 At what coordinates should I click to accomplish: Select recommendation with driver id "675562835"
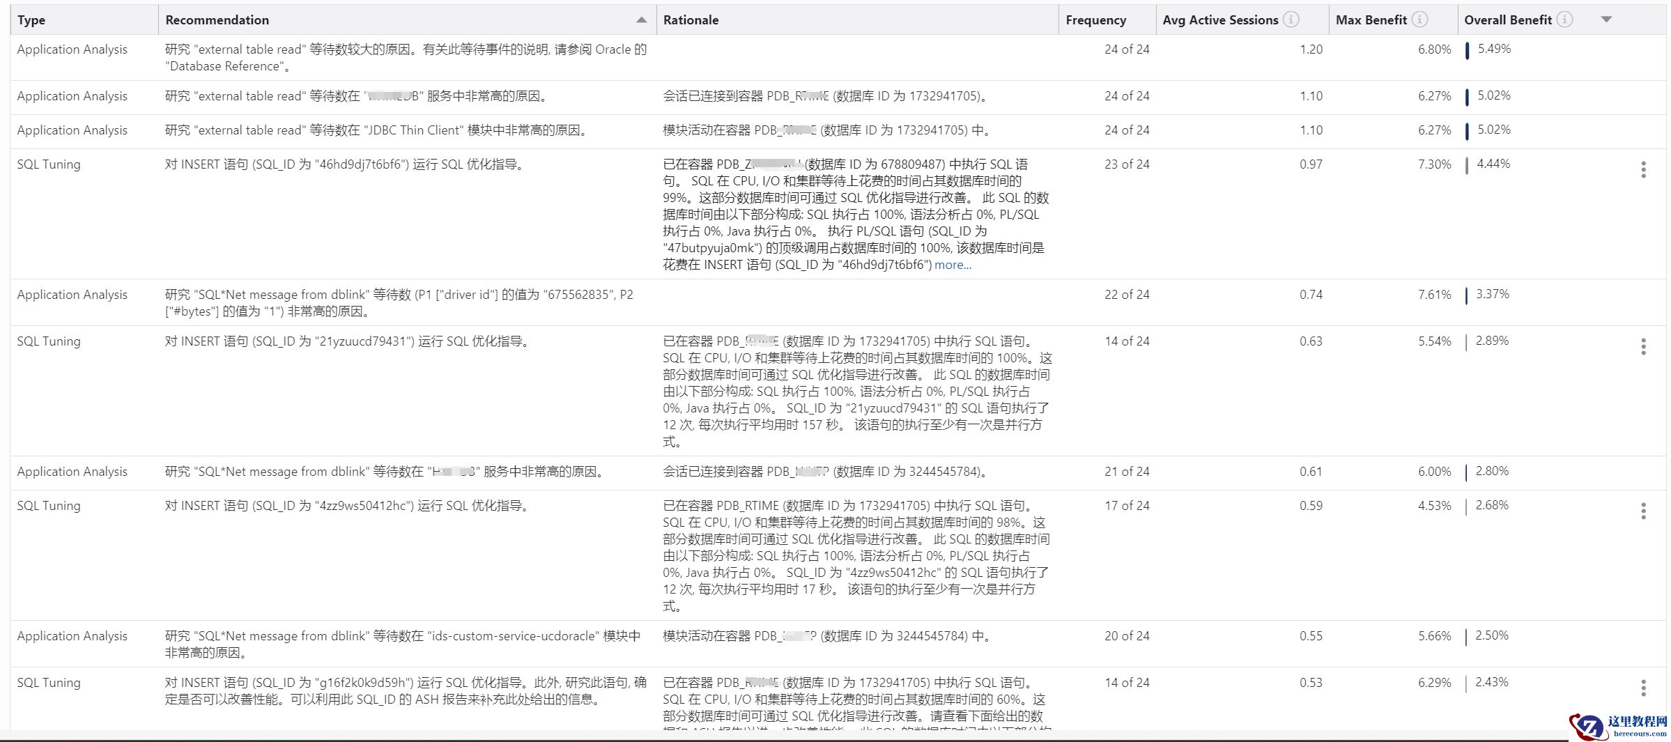pos(399,303)
